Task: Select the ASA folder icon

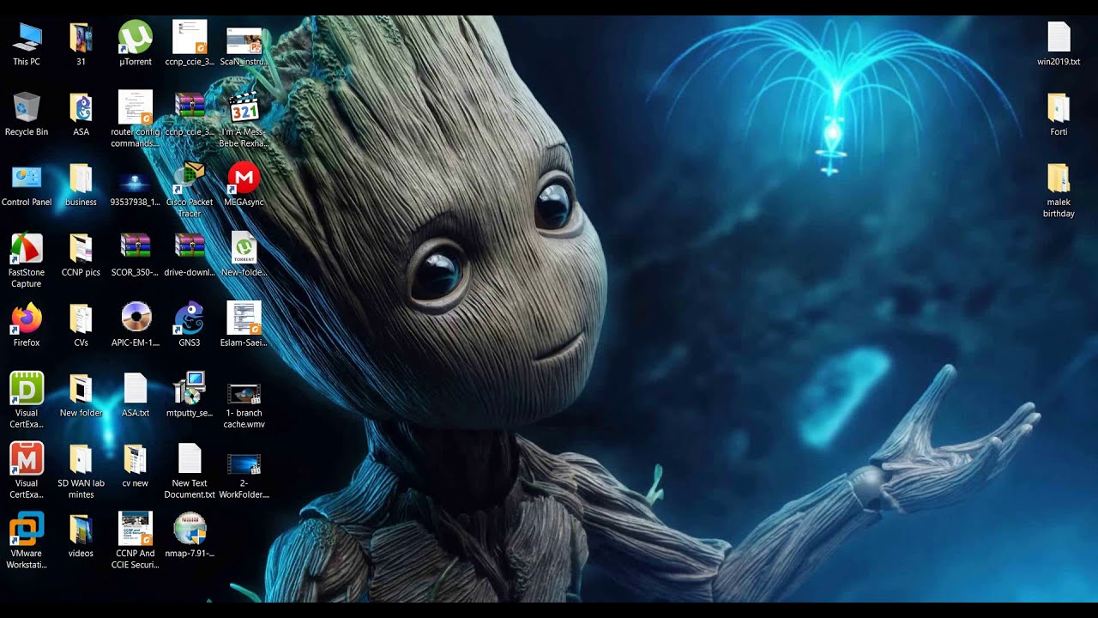Action: pyautogui.click(x=81, y=108)
